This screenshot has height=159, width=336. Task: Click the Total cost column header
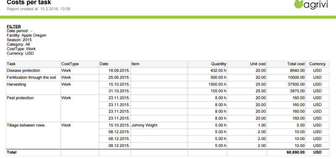point(286,64)
